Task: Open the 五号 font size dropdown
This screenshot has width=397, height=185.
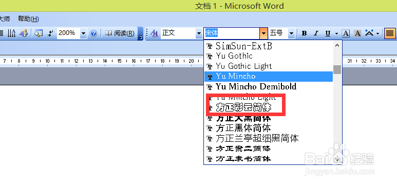Action: (x=291, y=33)
